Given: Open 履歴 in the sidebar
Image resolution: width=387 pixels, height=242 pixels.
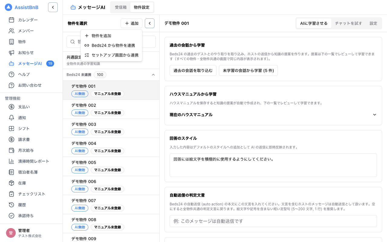Looking at the screenshot, I should tap(31, 205).
